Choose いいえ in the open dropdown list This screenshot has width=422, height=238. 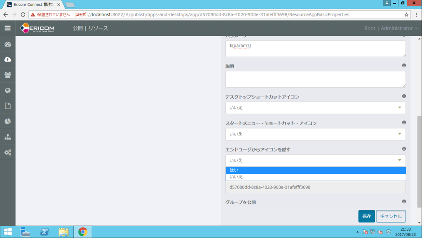tap(315, 177)
